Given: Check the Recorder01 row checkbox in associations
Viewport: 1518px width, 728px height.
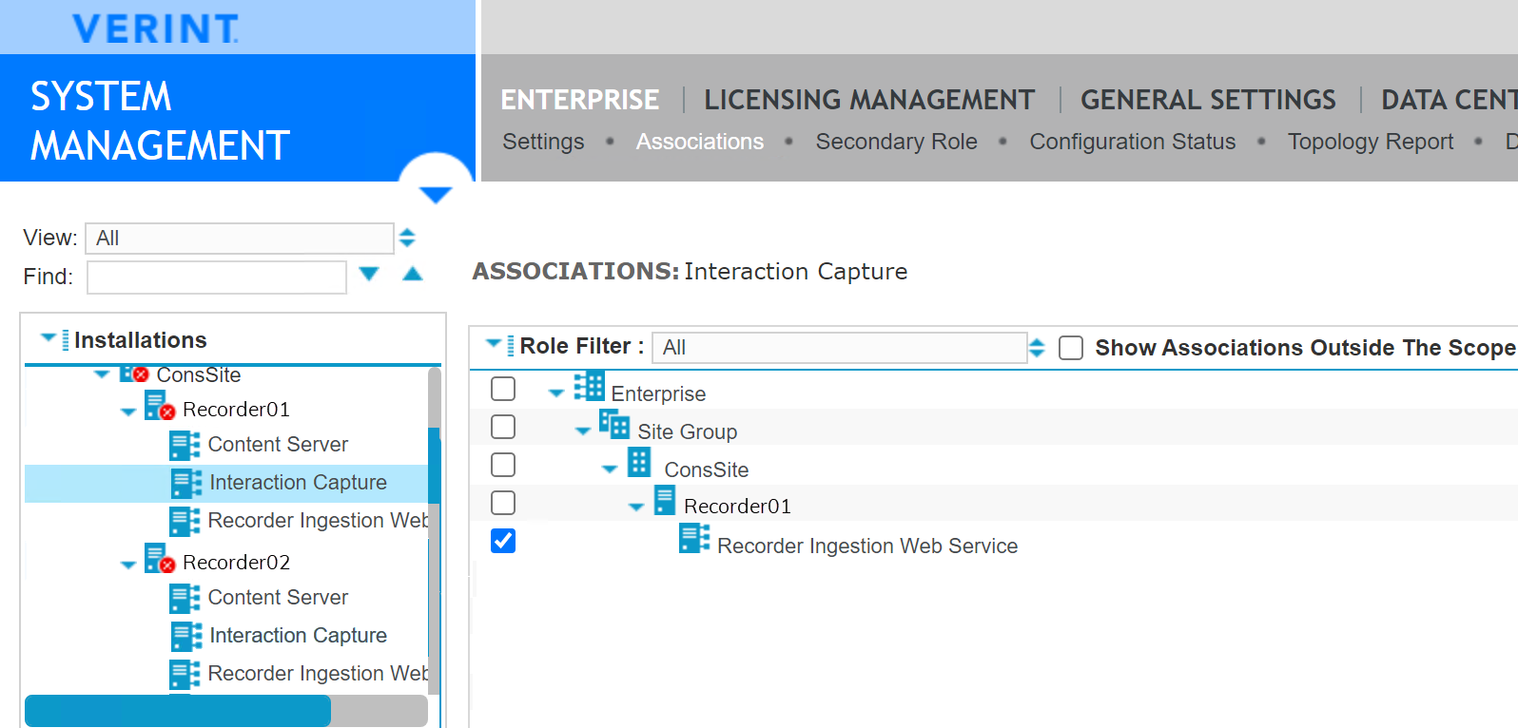Looking at the screenshot, I should click(503, 503).
